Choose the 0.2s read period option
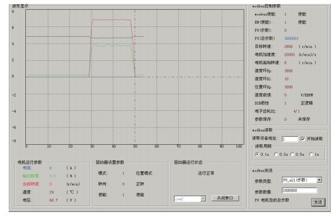The image size is (336, 216). (276, 154)
